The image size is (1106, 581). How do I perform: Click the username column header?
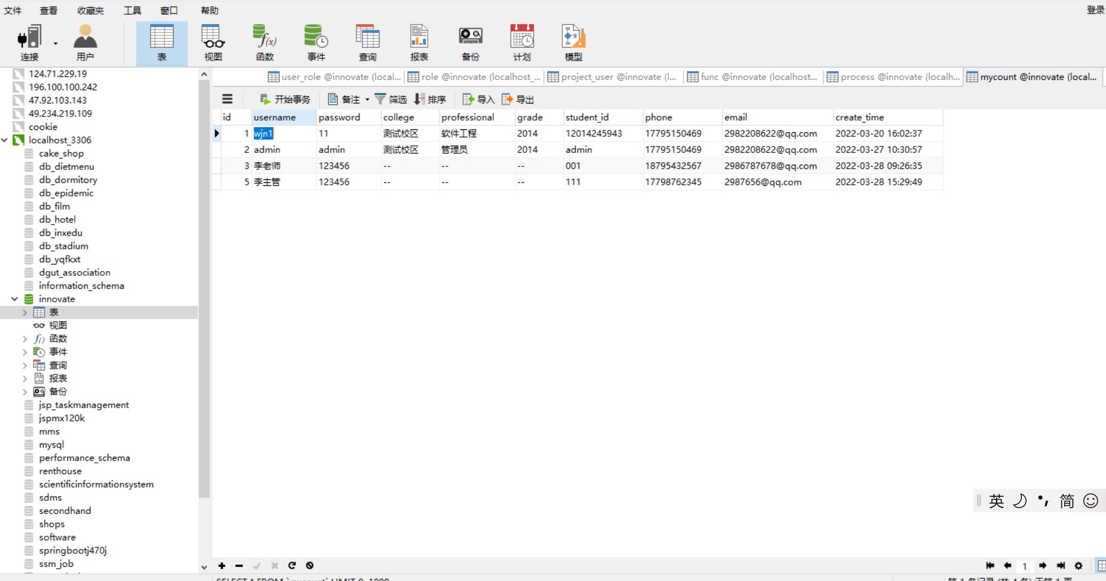point(284,117)
